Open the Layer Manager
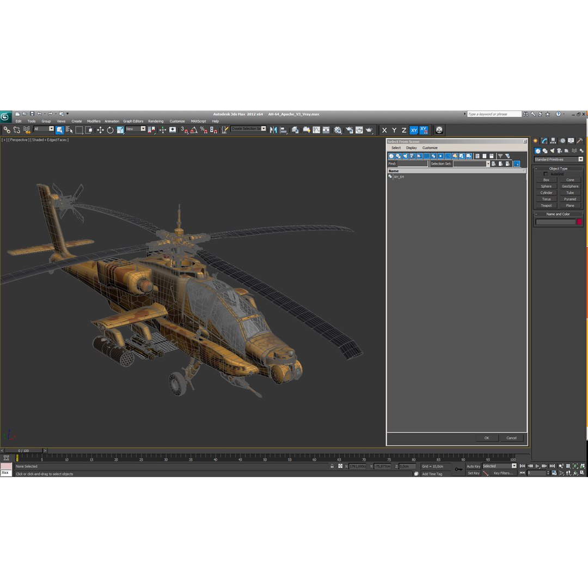Image resolution: width=588 pixels, height=588 pixels. [295, 130]
